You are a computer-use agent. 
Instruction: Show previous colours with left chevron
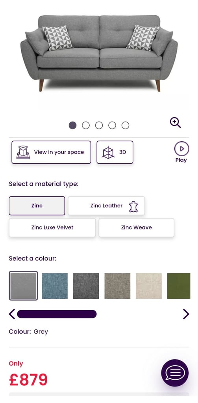coord(12,314)
